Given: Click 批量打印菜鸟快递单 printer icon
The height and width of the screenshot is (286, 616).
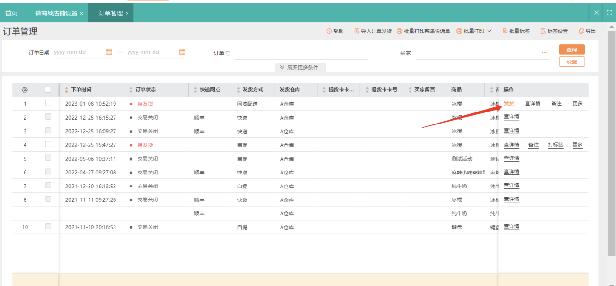Looking at the screenshot, I should [x=399, y=31].
